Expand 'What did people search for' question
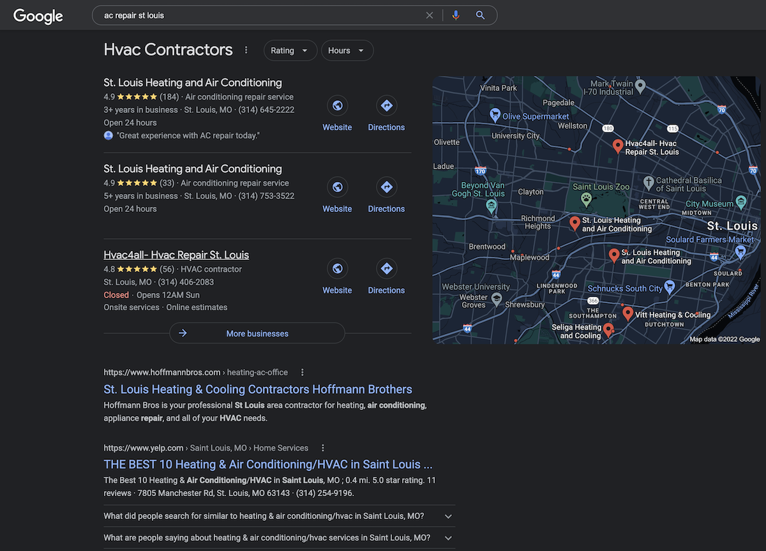 [x=280, y=516]
